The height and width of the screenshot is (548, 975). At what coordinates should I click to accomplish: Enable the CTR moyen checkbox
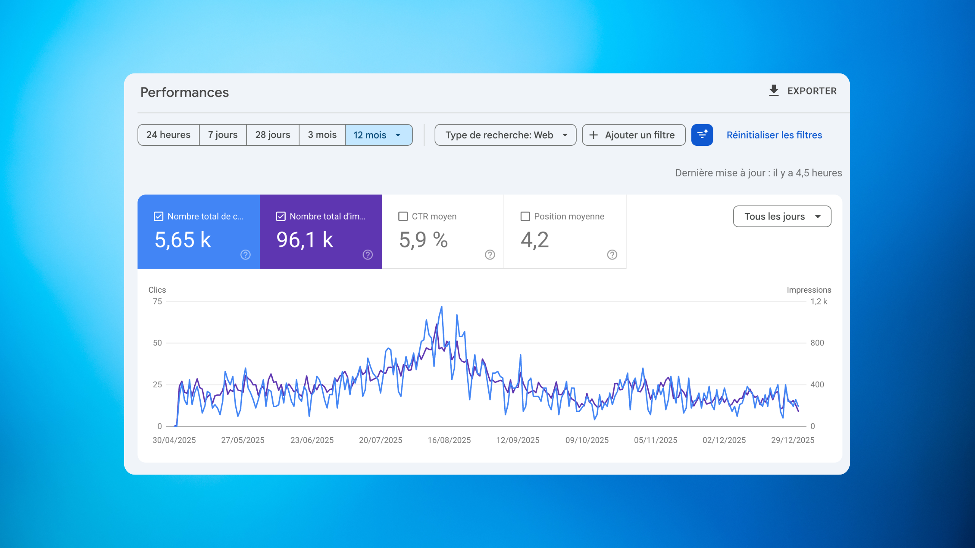[403, 216]
